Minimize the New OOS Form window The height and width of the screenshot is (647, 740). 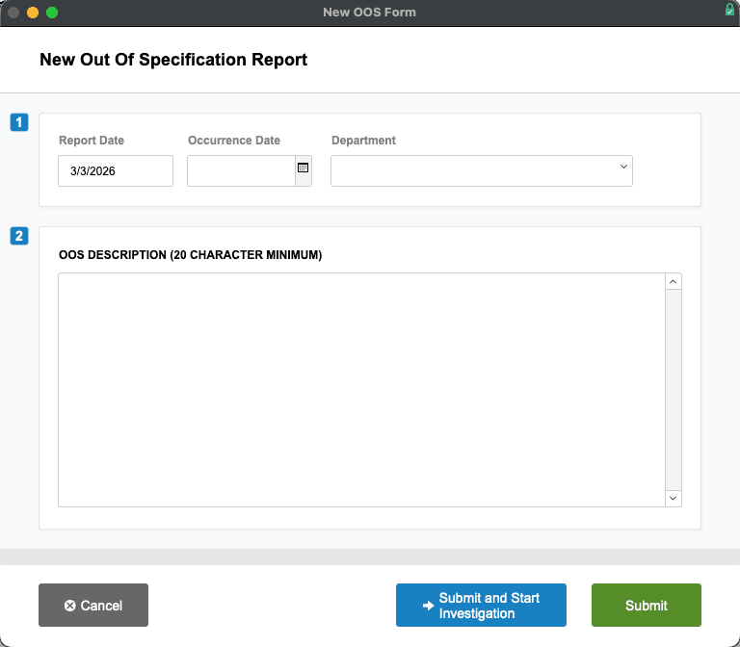(33, 13)
